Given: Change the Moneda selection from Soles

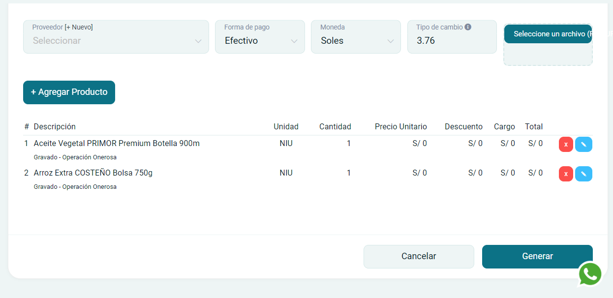Looking at the screenshot, I should 356,41.
